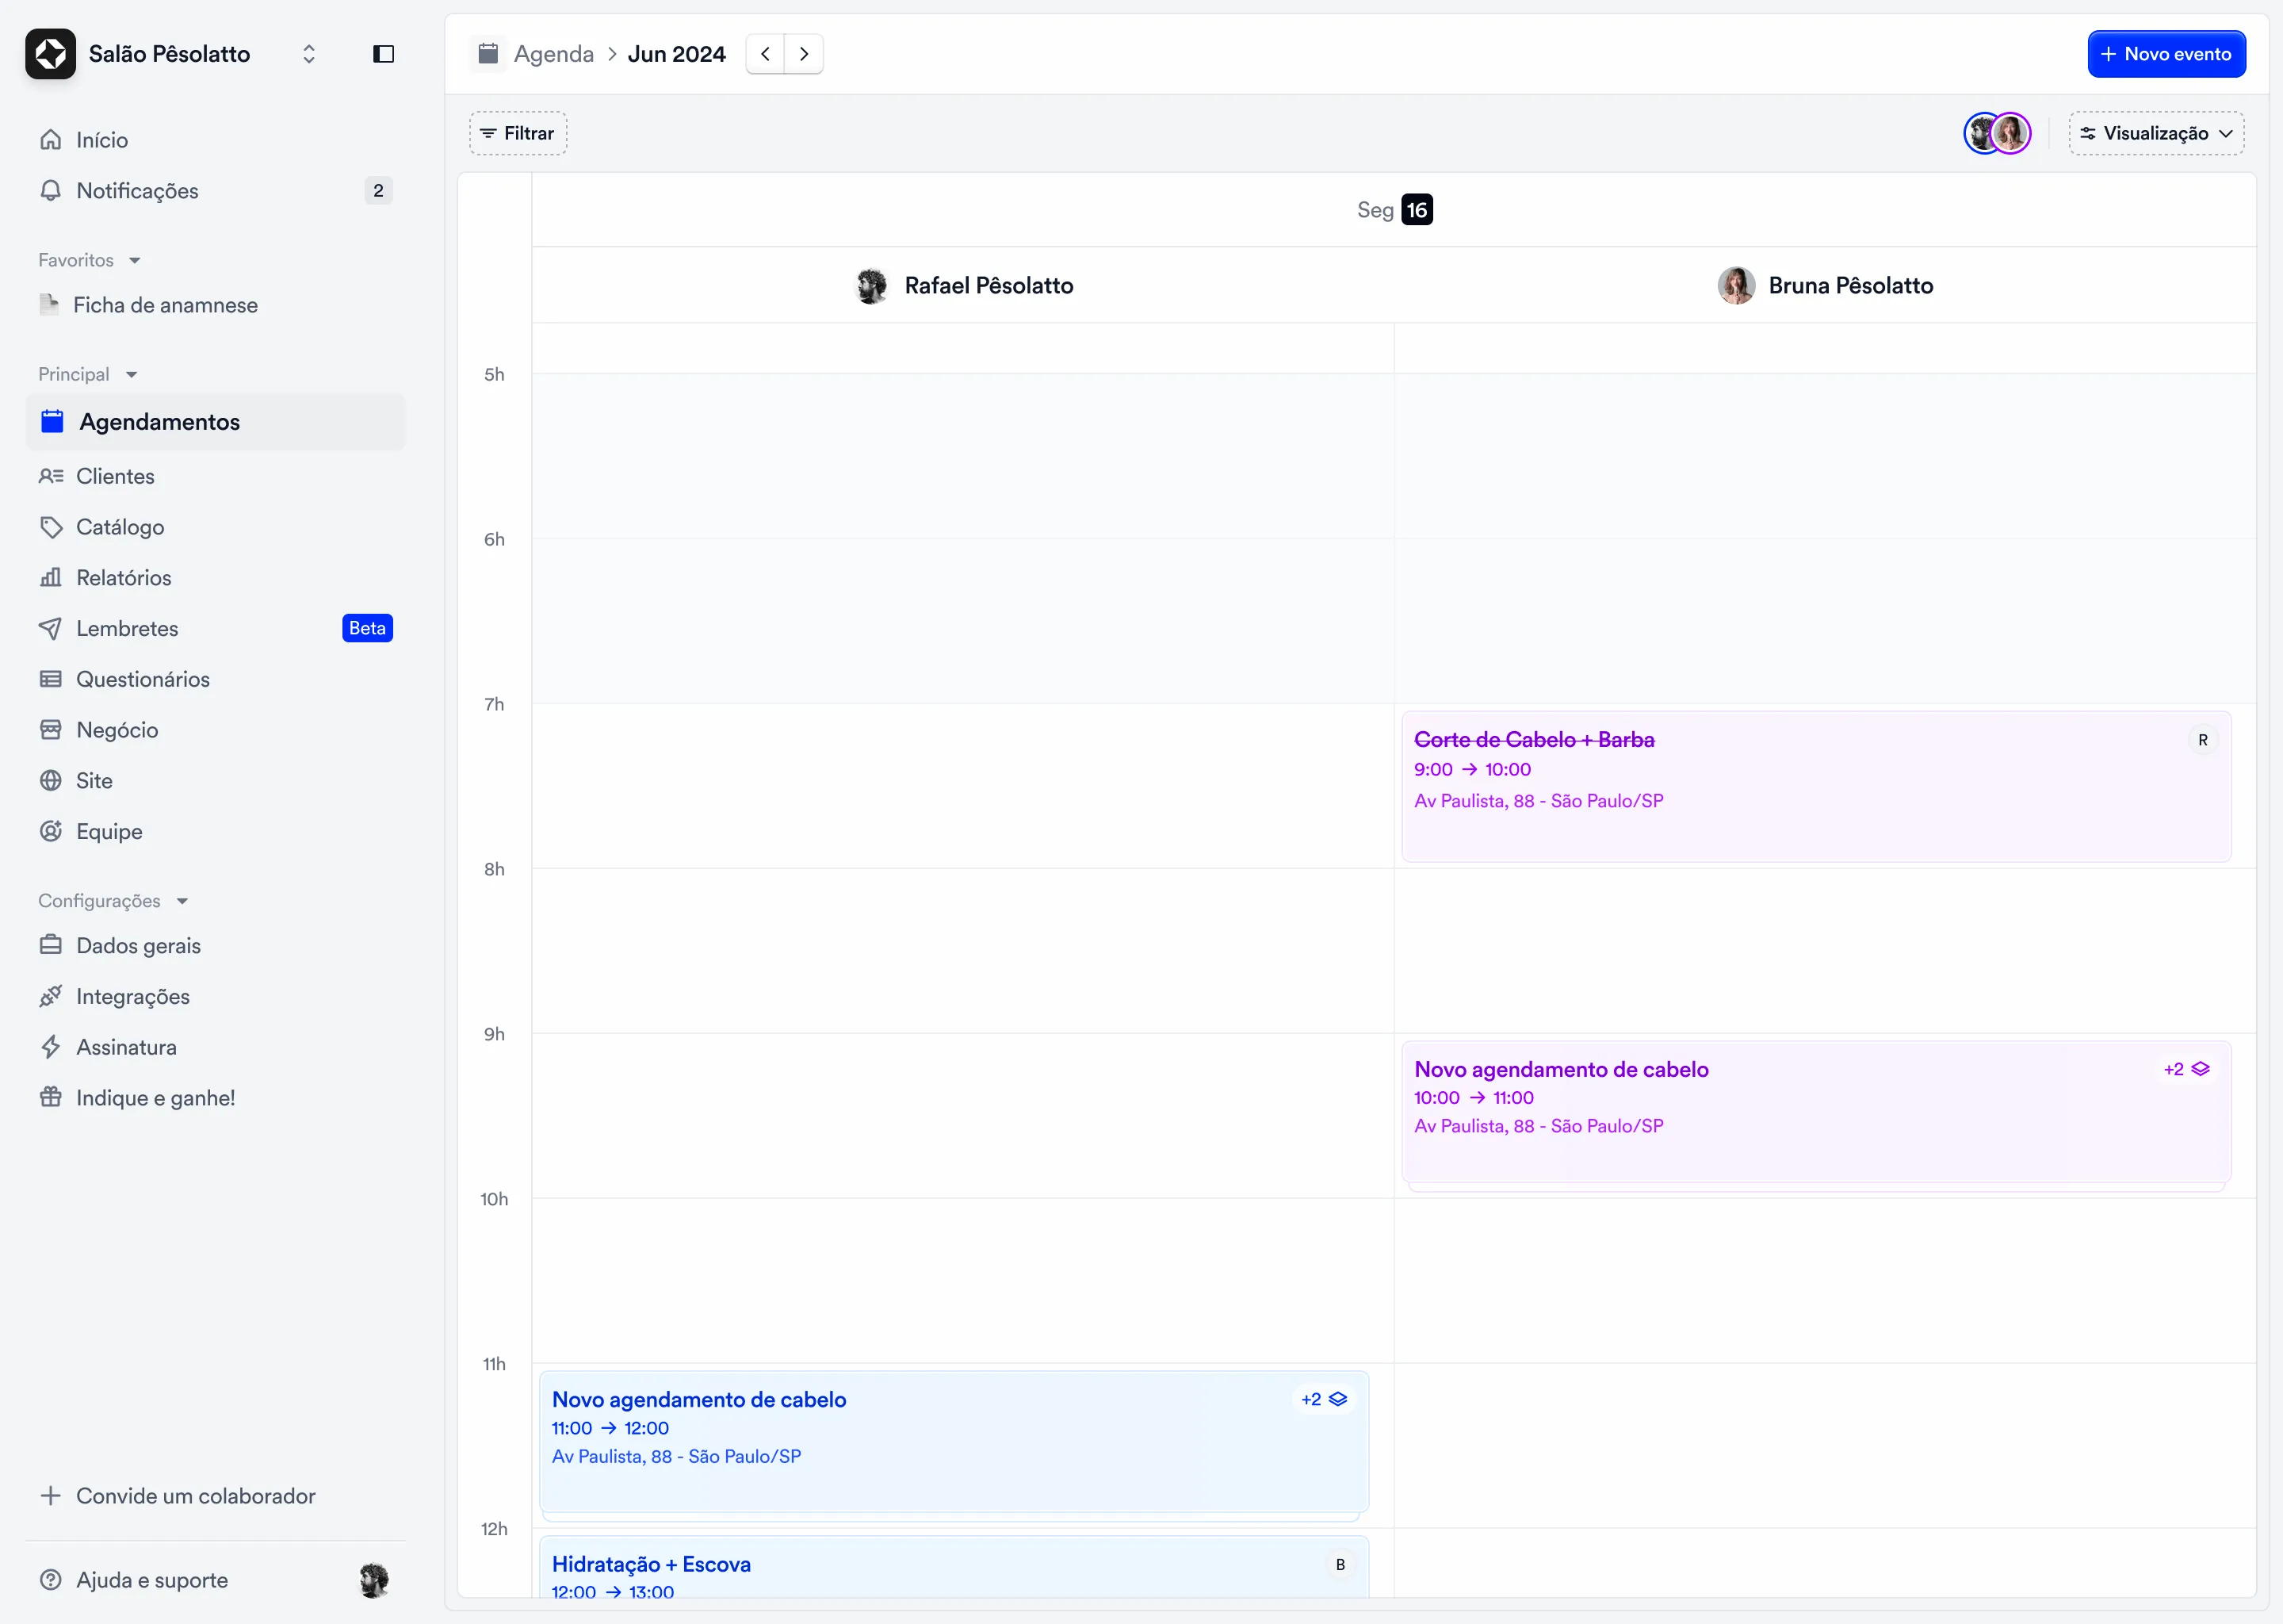Collapse the Principal section

pos(87,374)
